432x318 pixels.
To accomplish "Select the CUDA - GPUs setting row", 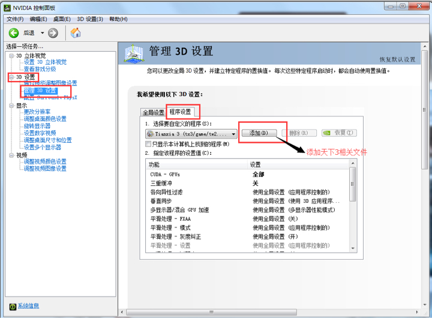I will coord(248,175).
